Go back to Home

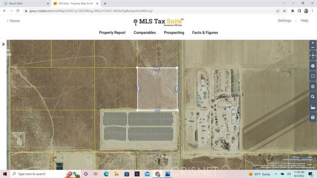pyautogui.click(x=13, y=21)
